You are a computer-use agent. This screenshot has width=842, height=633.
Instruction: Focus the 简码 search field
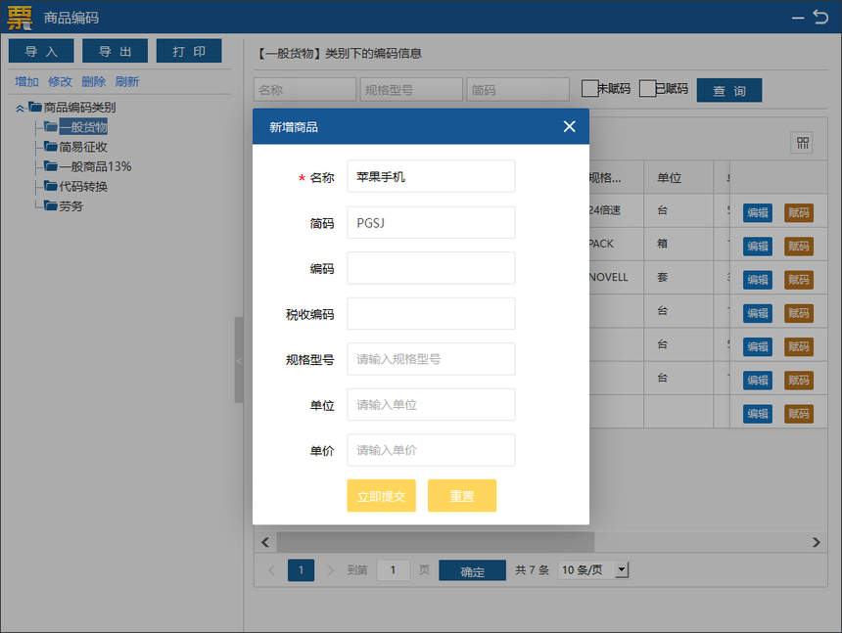pyautogui.click(x=518, y=90)
